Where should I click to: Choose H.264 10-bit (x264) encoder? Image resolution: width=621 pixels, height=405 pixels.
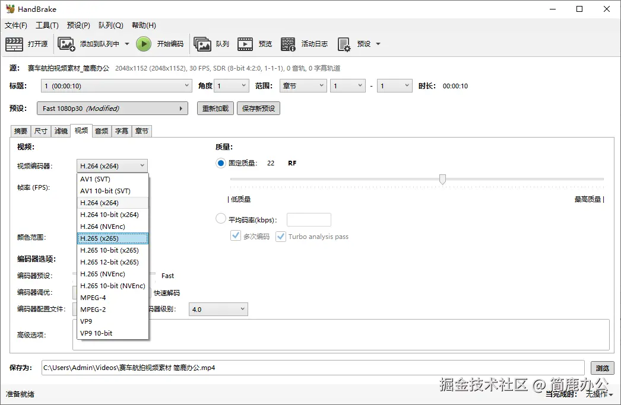[x=112, y=215]
